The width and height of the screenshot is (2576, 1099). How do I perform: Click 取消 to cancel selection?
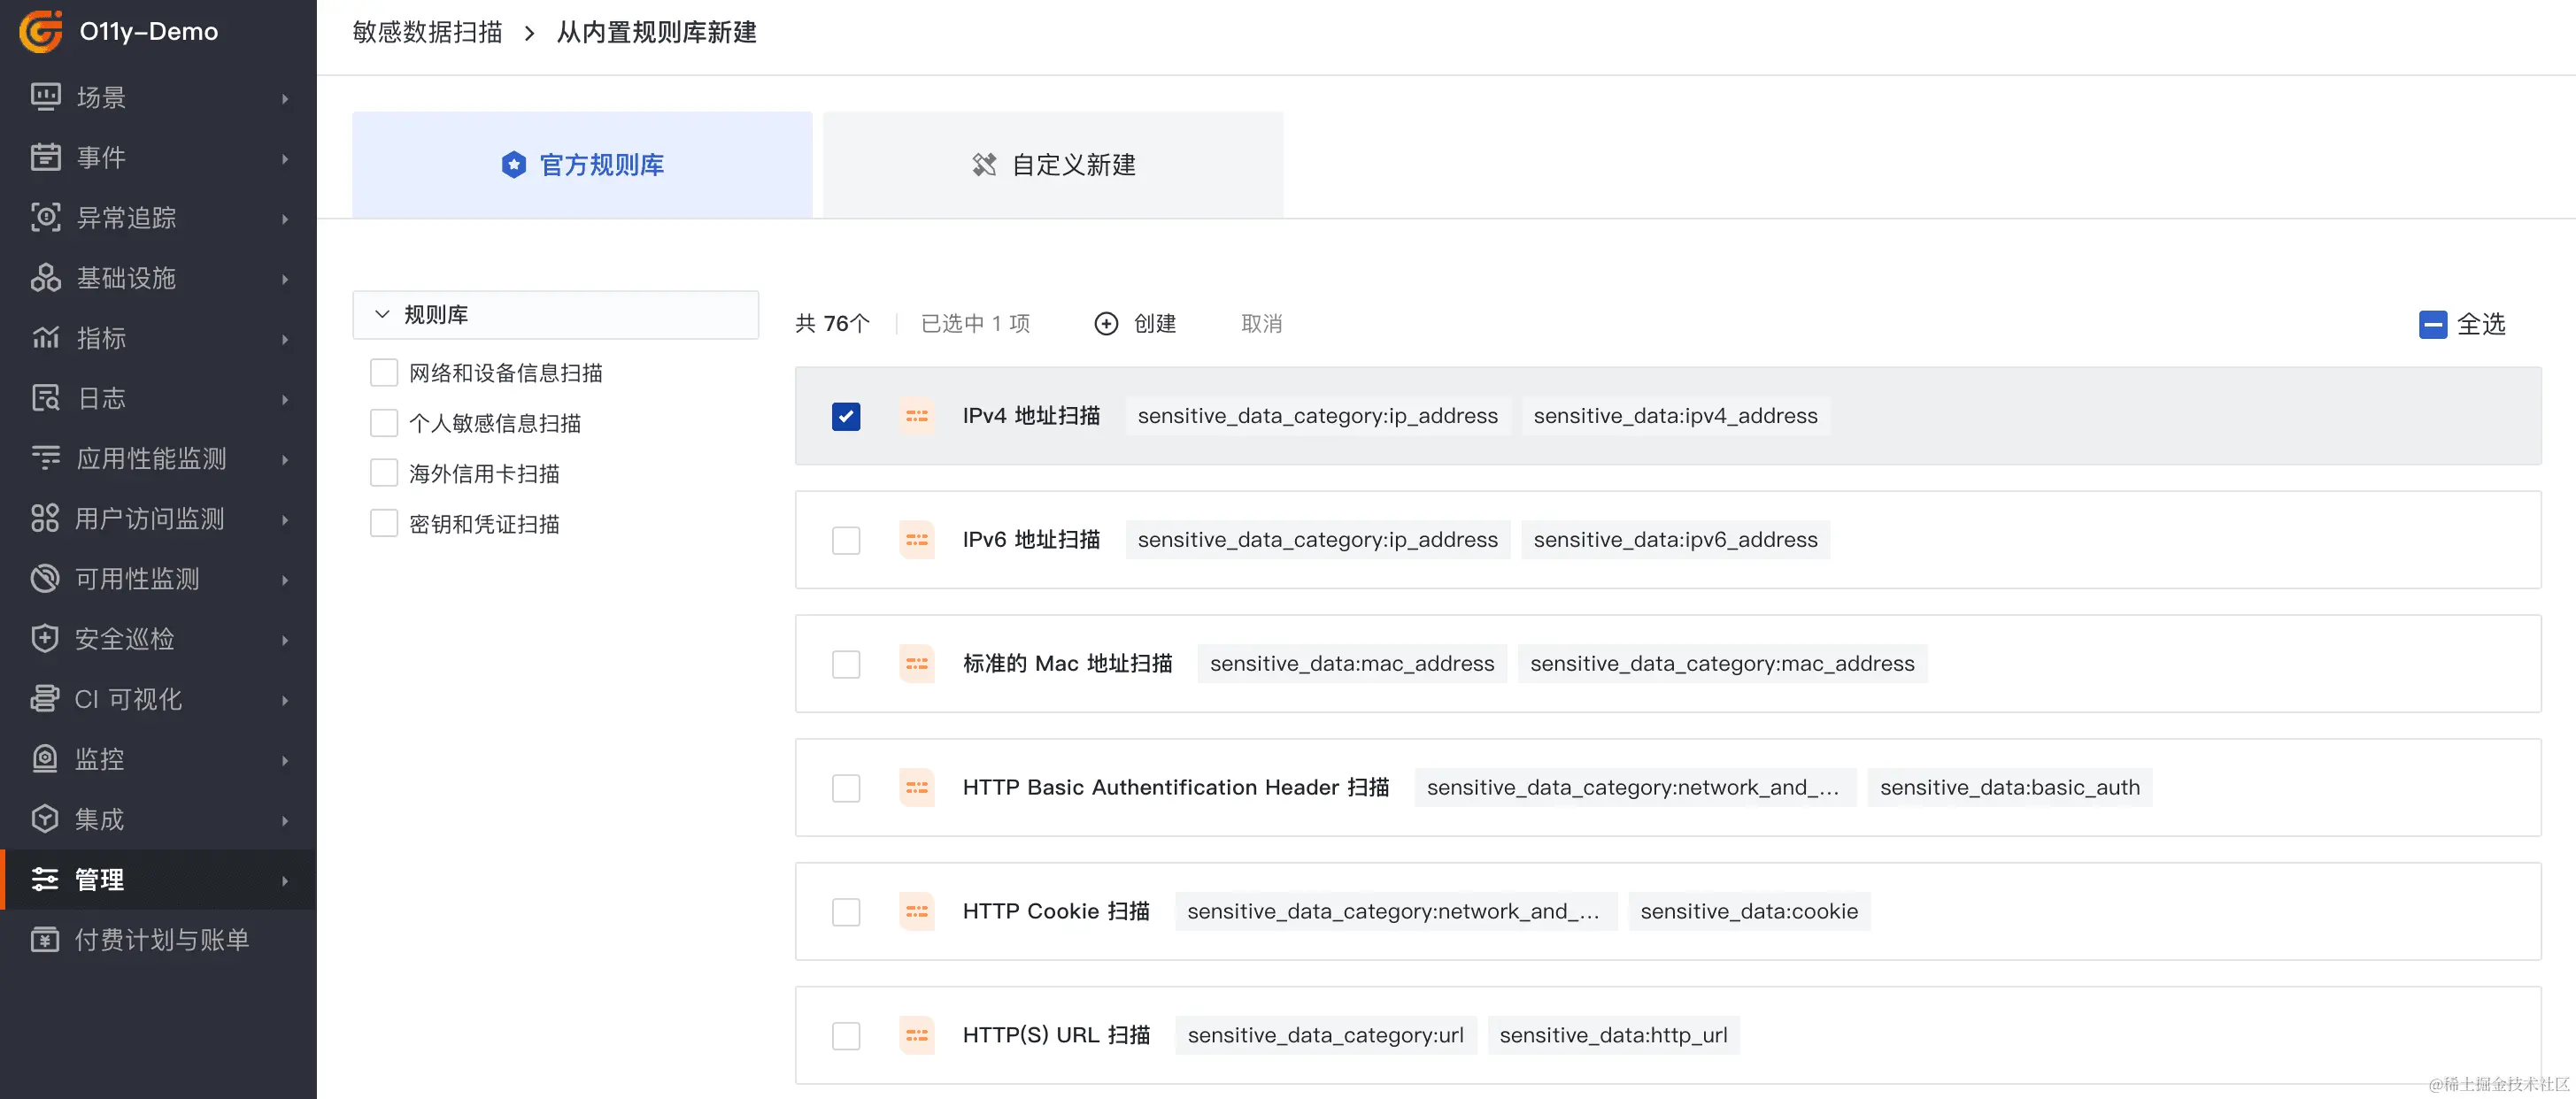[1261, 324]
